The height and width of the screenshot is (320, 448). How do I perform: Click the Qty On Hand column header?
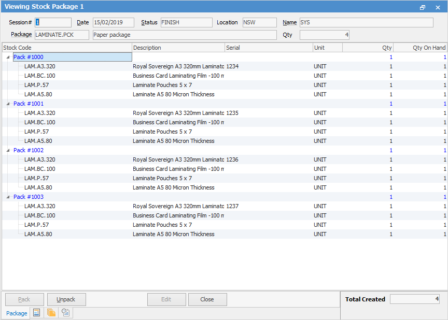click(x=420, y=48)
